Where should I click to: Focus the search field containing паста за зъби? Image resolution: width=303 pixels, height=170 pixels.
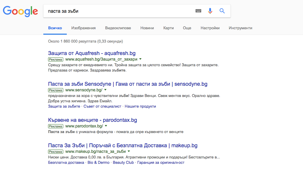click(x=119, y=11)
